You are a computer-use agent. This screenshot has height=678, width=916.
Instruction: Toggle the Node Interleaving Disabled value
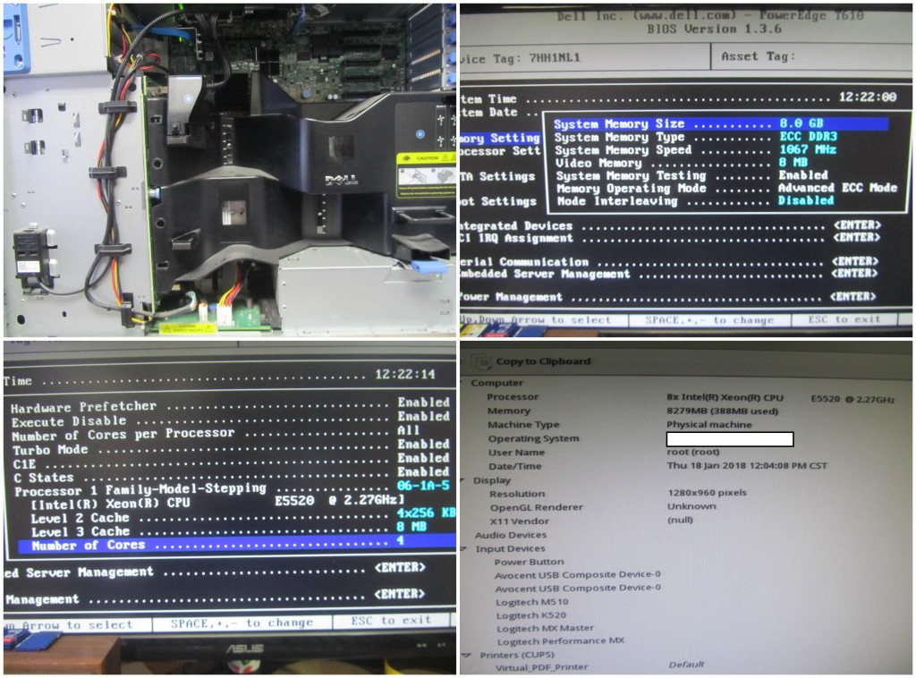[x=806, y=201]
